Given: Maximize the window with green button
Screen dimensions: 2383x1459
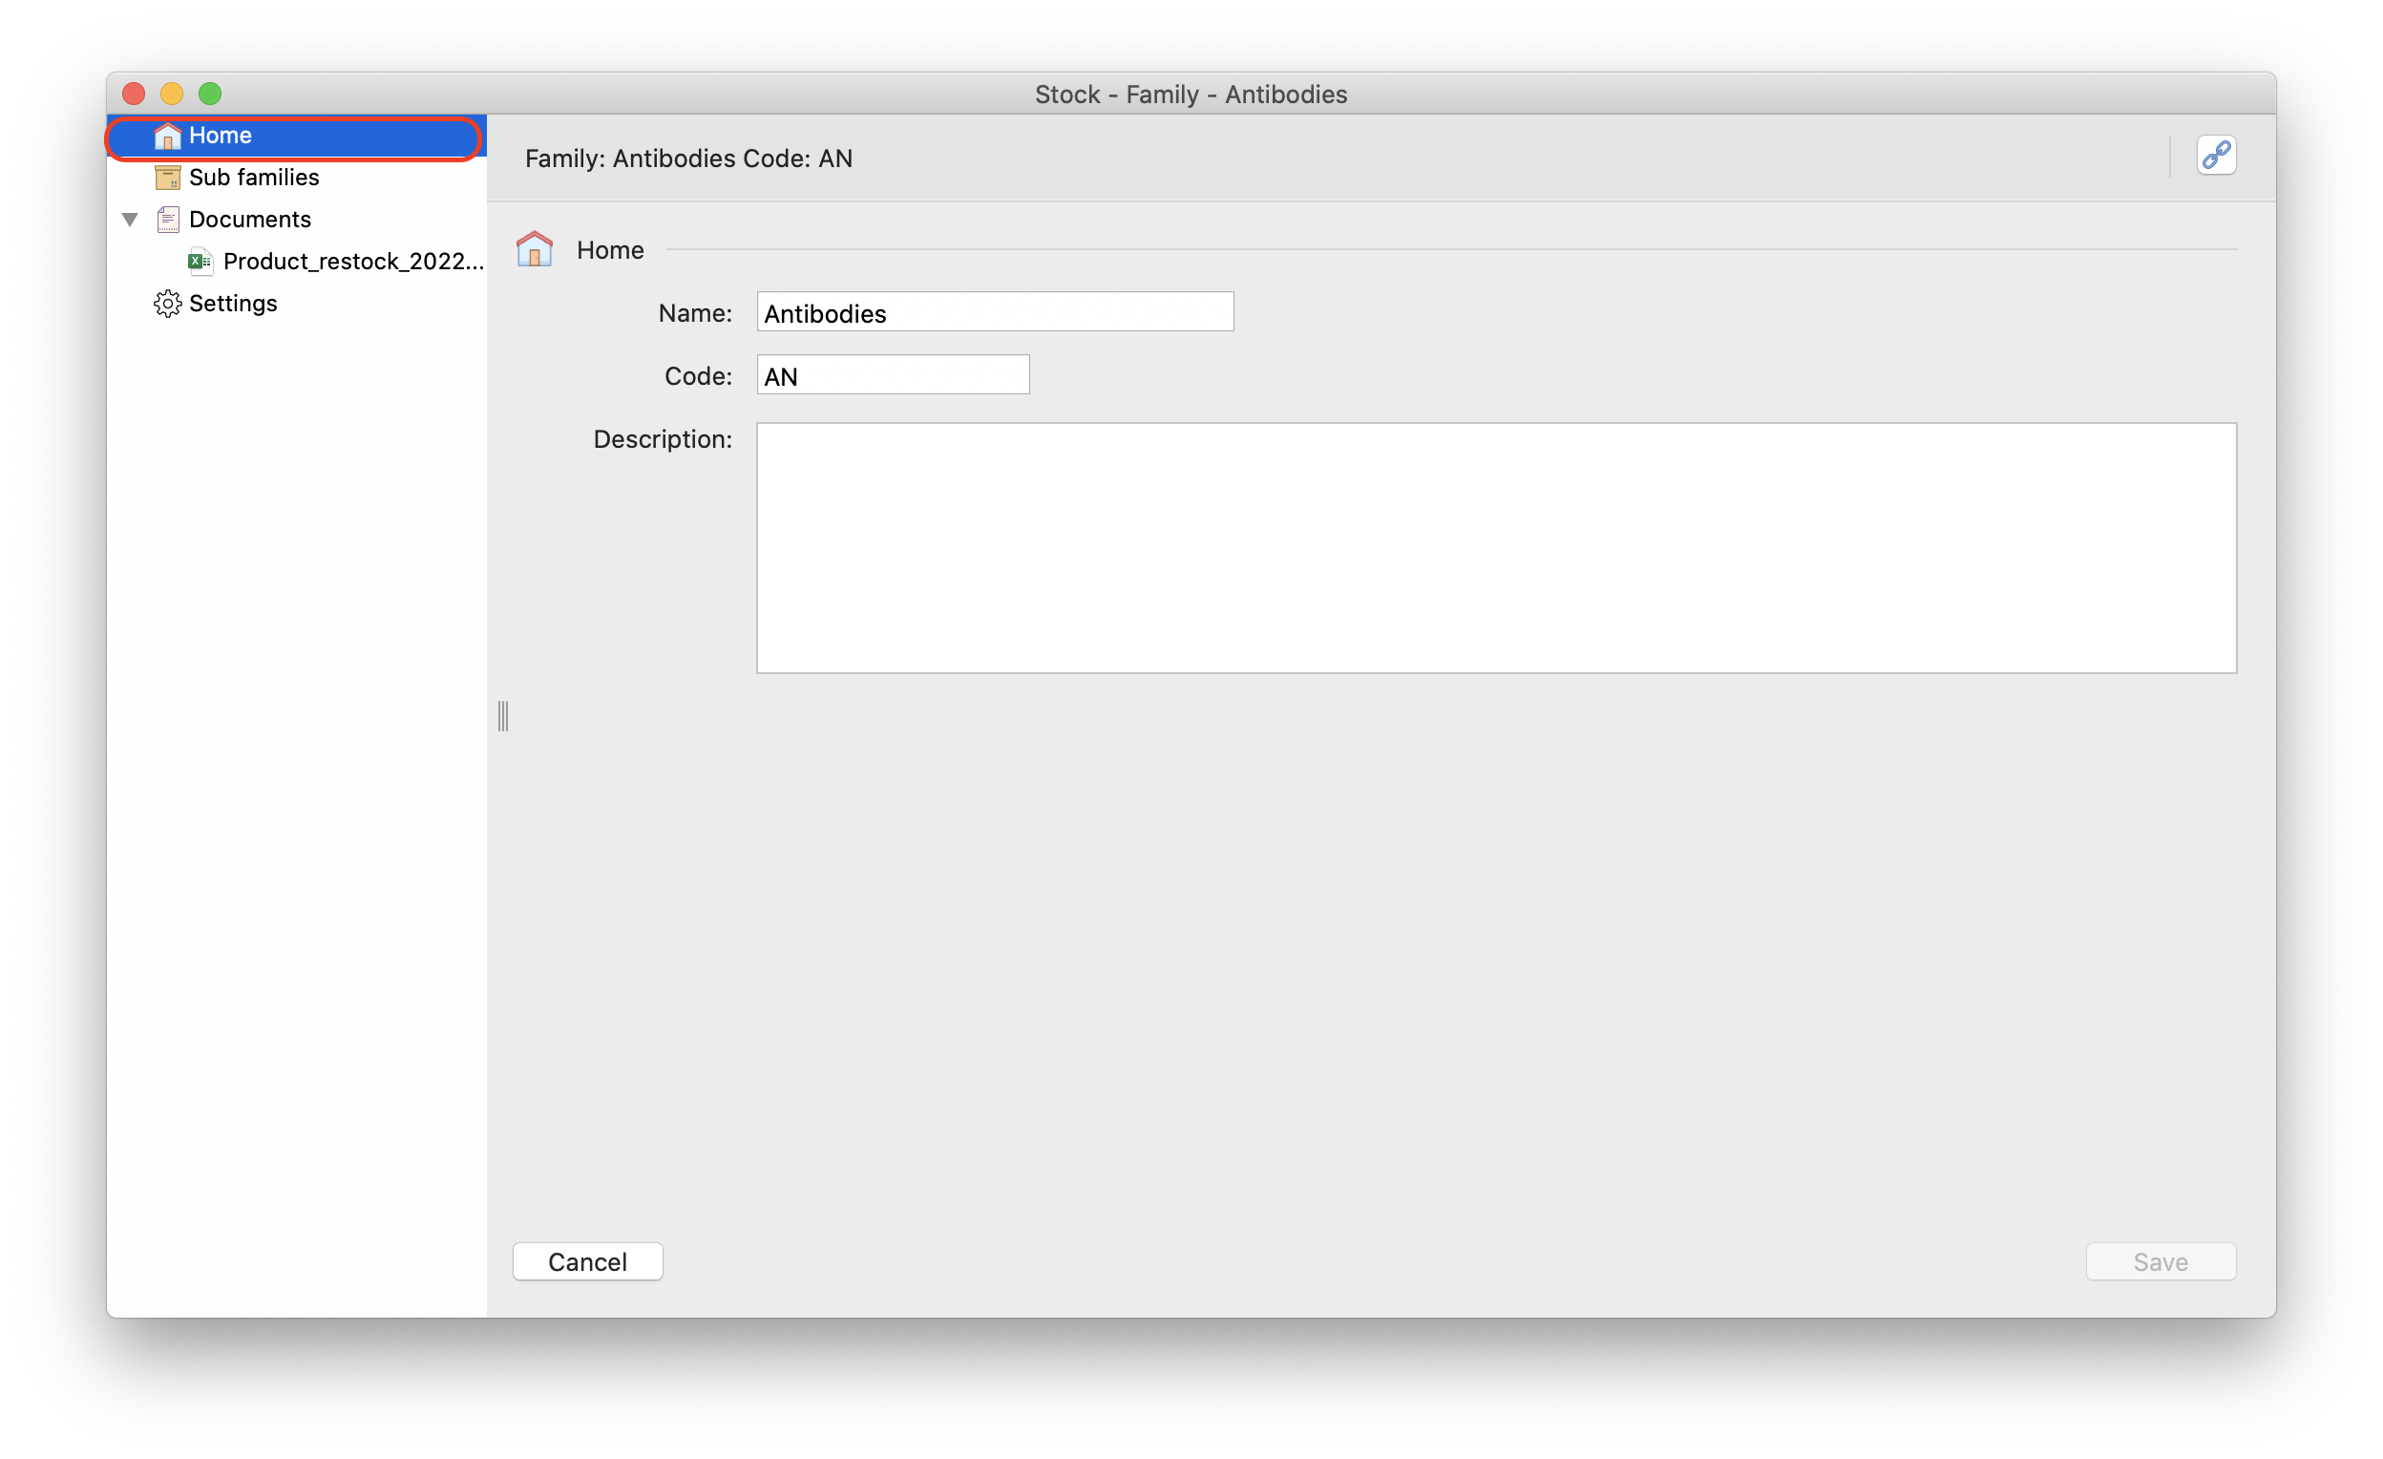Looking at the screenshot, I should click(x=210, y=94).
